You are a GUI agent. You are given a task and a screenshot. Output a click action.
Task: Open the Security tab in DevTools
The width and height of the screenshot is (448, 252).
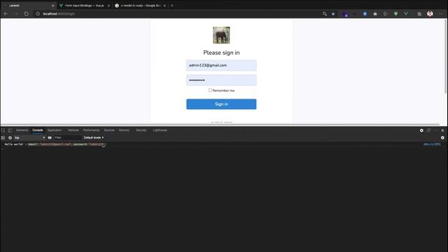coord(141,130)
